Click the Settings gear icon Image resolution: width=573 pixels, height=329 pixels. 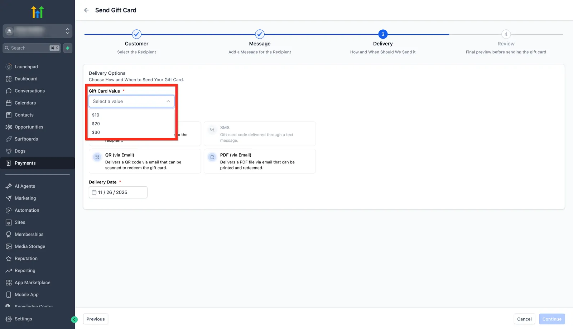coord(9,319)
